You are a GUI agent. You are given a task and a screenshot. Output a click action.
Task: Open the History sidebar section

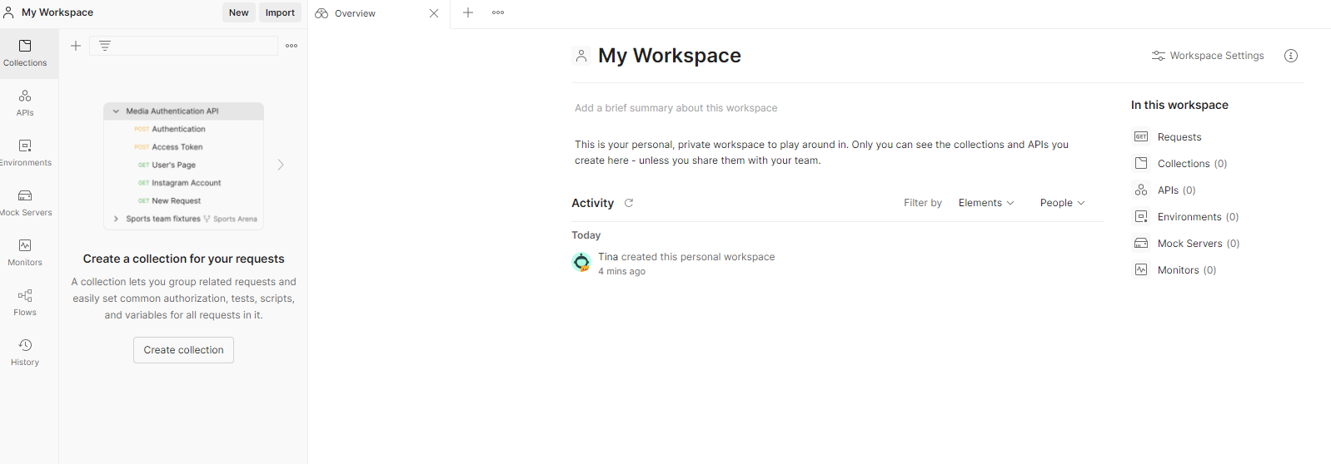pos(25,353)
